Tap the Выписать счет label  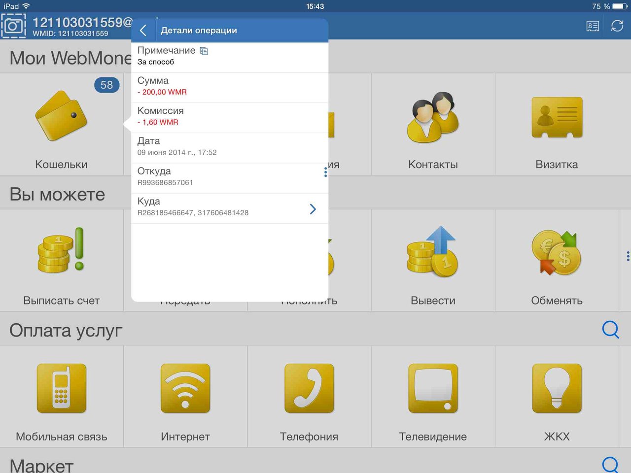click(x=61, y=301)
